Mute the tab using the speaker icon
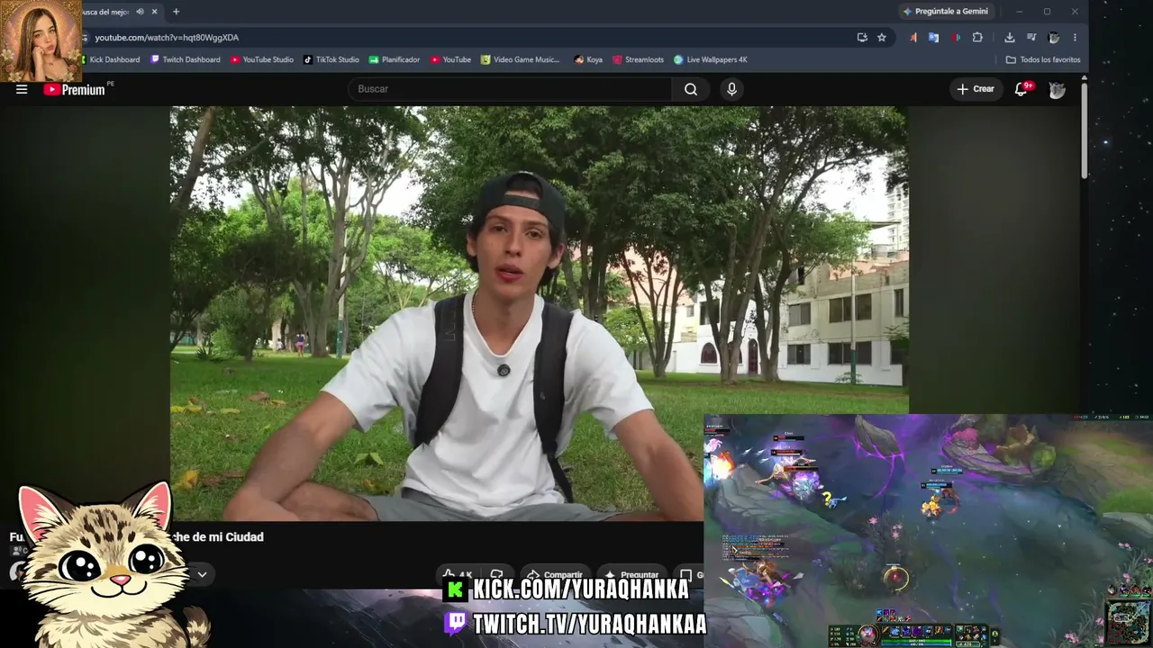This screenshot has height=648, width=1153. pos(140,12)
